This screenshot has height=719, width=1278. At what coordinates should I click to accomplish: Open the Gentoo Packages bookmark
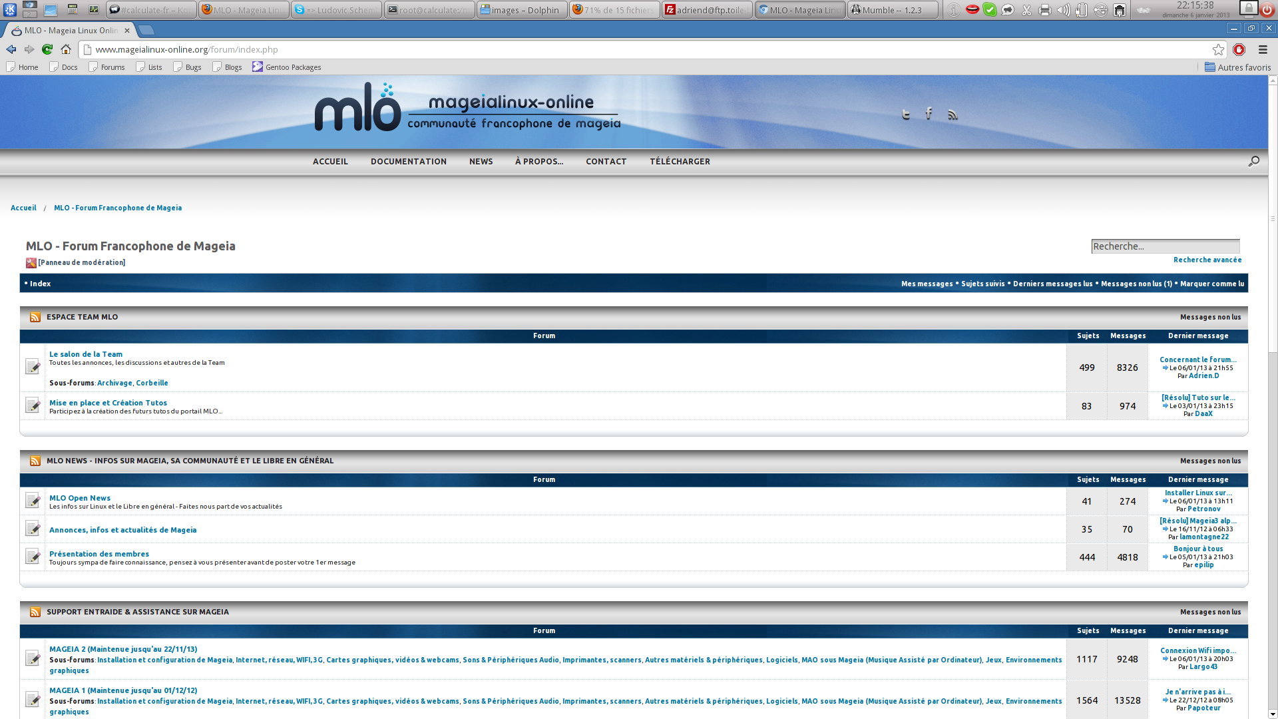287,67
